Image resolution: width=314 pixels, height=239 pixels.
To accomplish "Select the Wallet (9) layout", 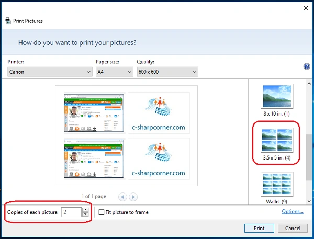I will [x=277, y=188].
